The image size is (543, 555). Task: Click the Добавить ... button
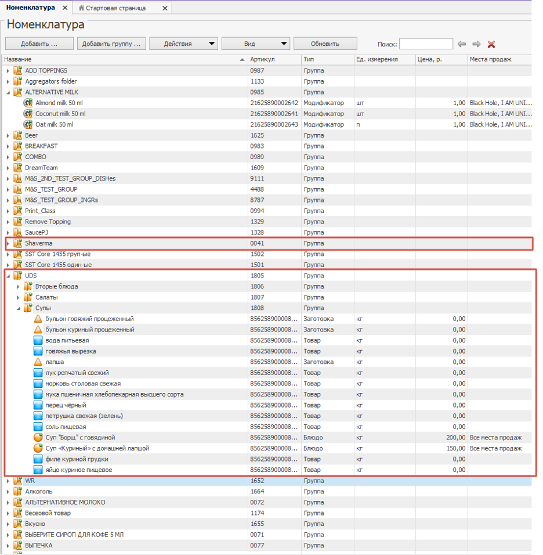[39, 44]
